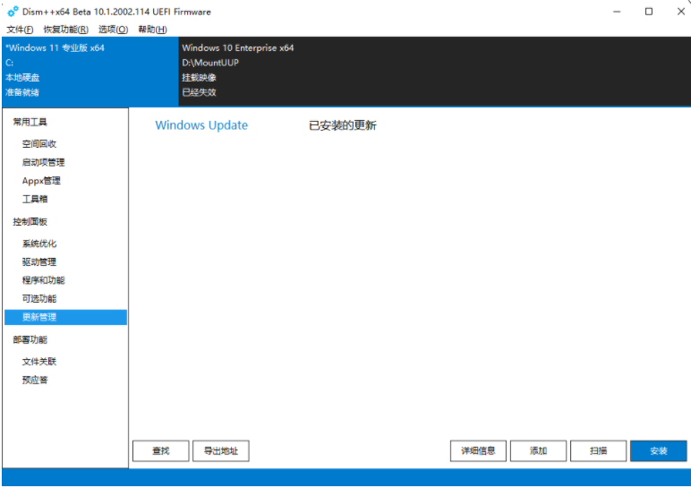
Task: Open the 恢复功能(R) menu
Action: tap(65, 30)
